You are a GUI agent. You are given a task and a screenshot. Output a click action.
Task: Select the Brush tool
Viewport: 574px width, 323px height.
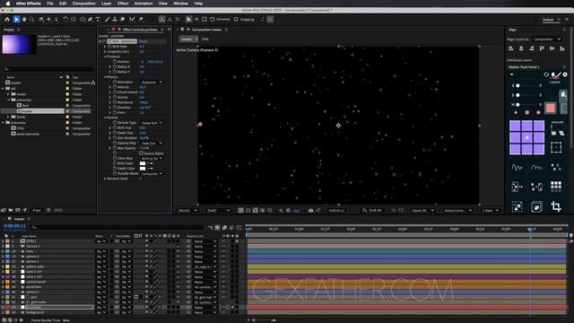pyautogui.click(x=108, y=19)
